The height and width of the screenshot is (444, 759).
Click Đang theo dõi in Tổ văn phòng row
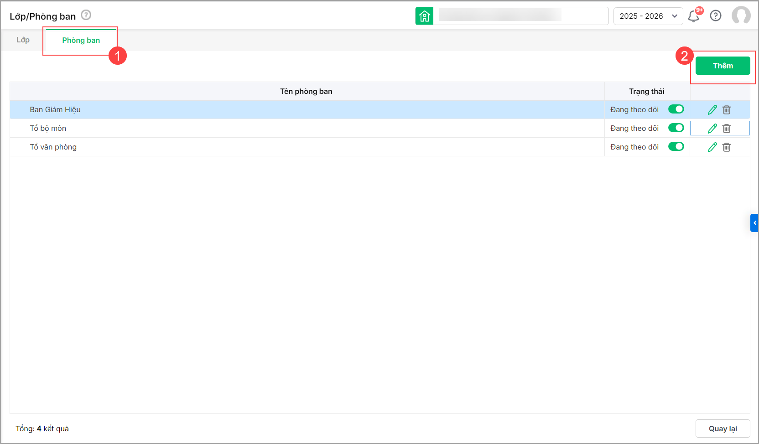click(x=634, y=147)
